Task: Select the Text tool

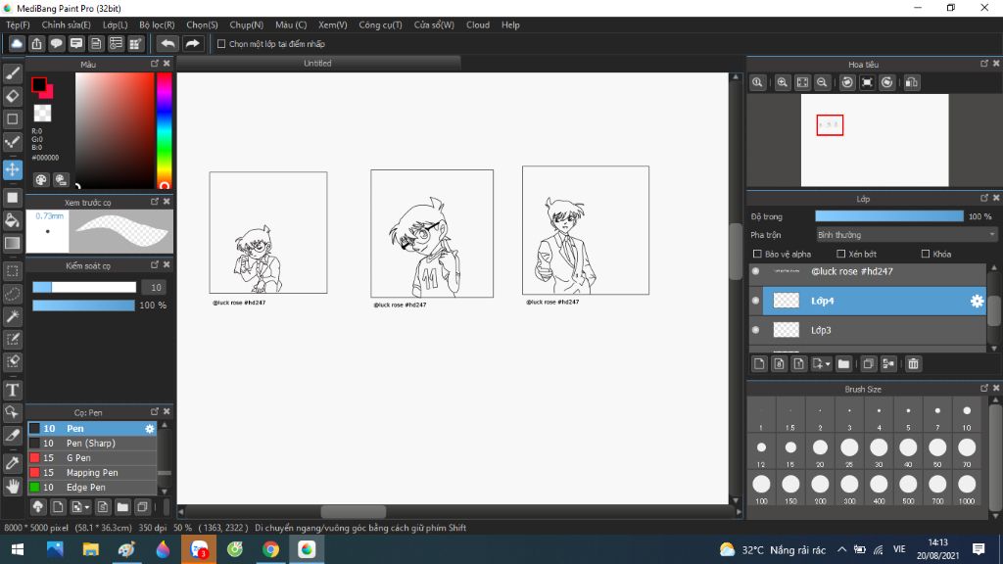Action: coord(12,390)
